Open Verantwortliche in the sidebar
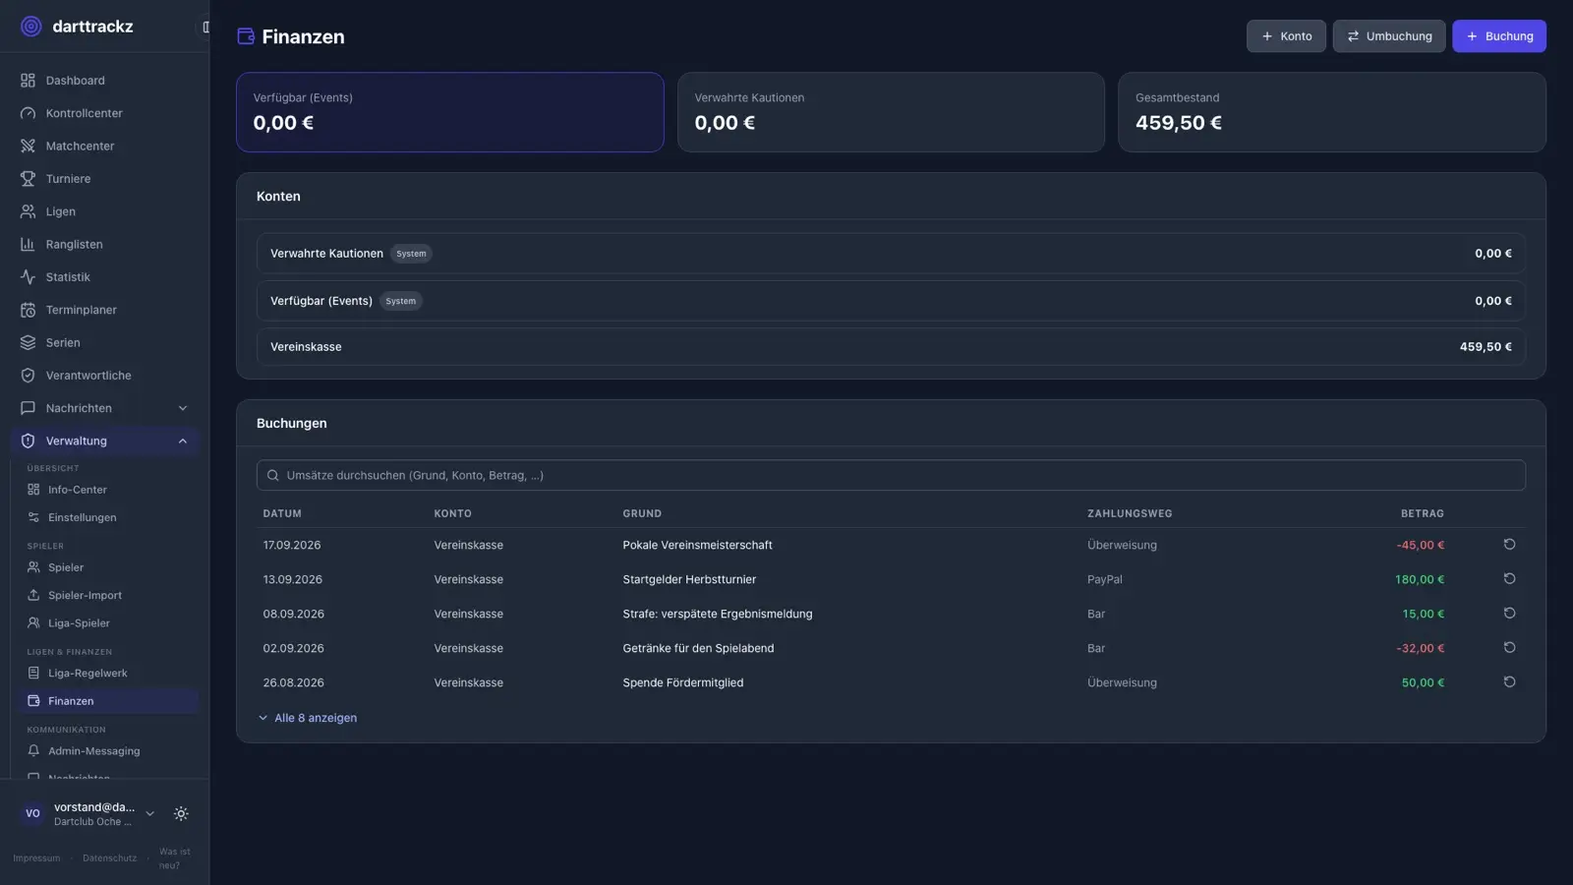Image resolution: width=1573 pixels, height=885 pixels. pyautogui.click(x=104, y=376)
